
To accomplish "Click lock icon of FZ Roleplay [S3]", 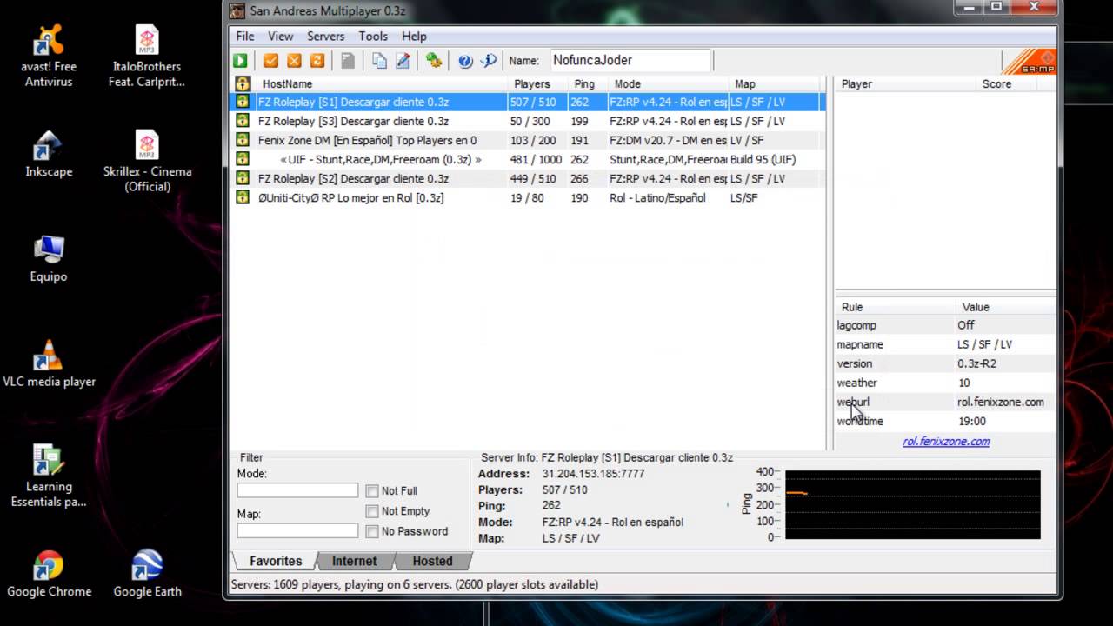I will [x=243, y=121].
